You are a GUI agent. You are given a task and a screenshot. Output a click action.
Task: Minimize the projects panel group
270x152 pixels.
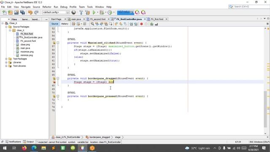(46, 19)
